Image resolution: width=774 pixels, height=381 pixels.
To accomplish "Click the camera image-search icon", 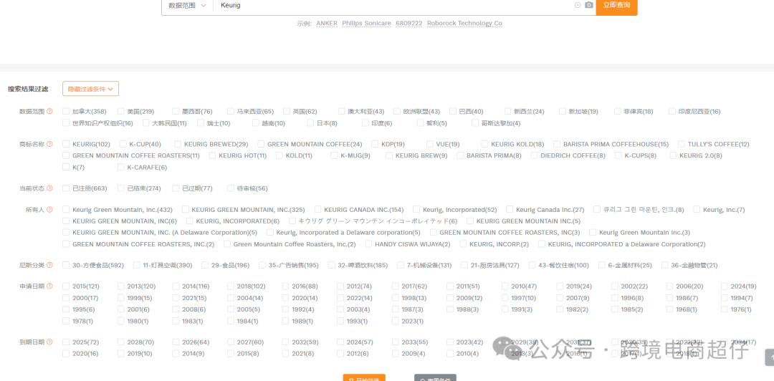I will click(x=589, y=5).
